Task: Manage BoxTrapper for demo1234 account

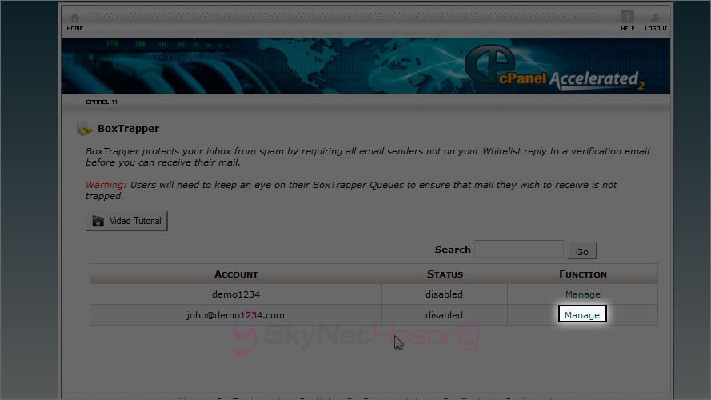Action: click(x=583, y=294)
